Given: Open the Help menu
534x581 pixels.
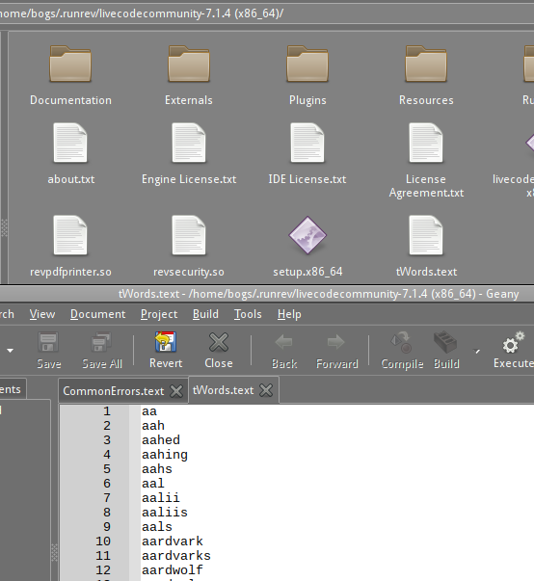Looking at the screenshot, I should point(289,314).
